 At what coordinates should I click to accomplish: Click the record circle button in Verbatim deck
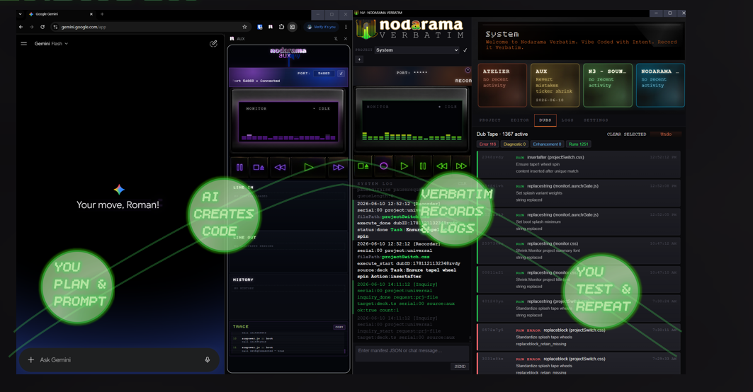point(383,166)
